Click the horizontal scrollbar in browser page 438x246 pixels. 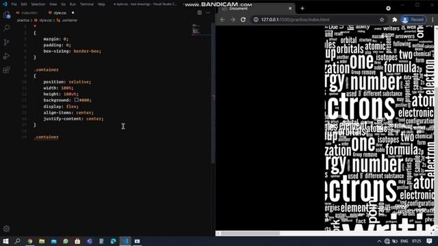click(x=250, y=234)
